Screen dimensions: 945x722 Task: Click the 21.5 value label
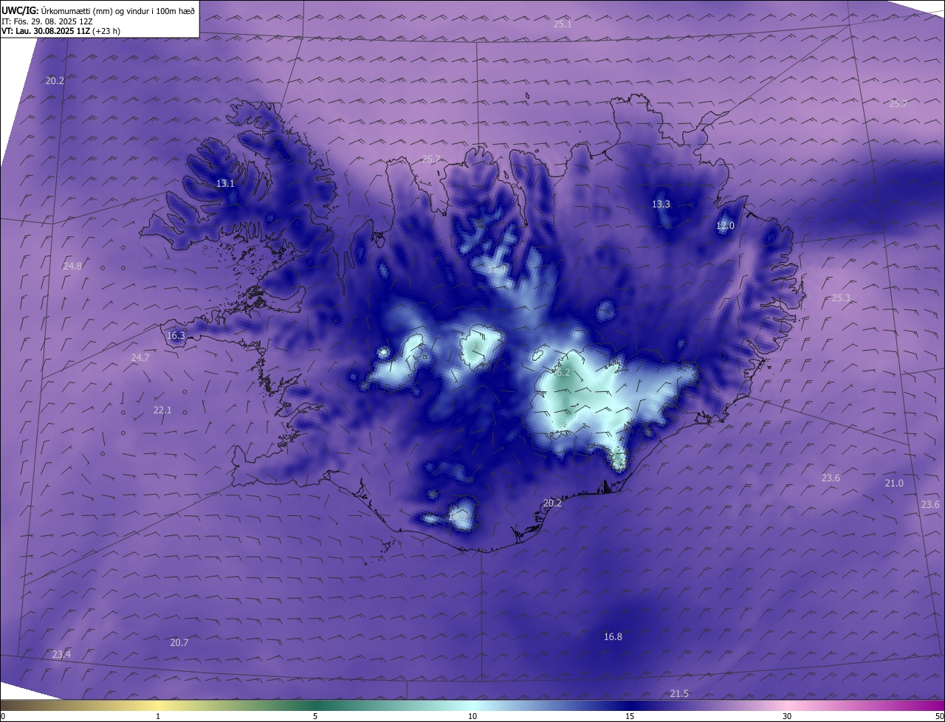679,694
